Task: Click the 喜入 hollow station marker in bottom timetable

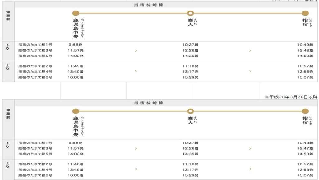Action: [x=190, y=111]
